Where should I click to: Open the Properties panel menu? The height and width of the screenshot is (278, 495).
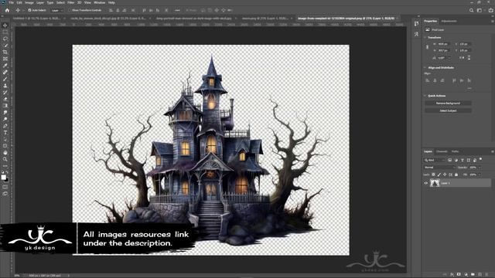point(492,21)
